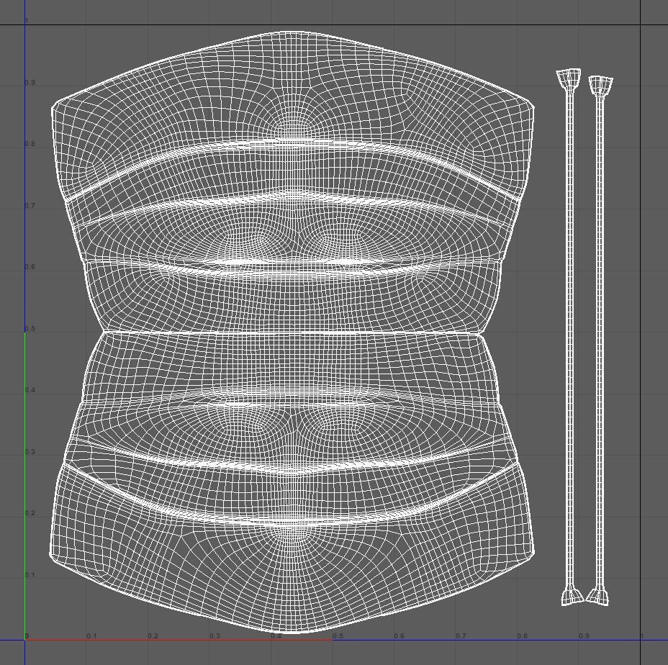
Task: Select the right thin strap UV shell
Action: point(600,341)
